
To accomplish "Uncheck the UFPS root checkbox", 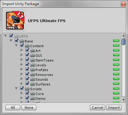I will click(x=11, y=36).
